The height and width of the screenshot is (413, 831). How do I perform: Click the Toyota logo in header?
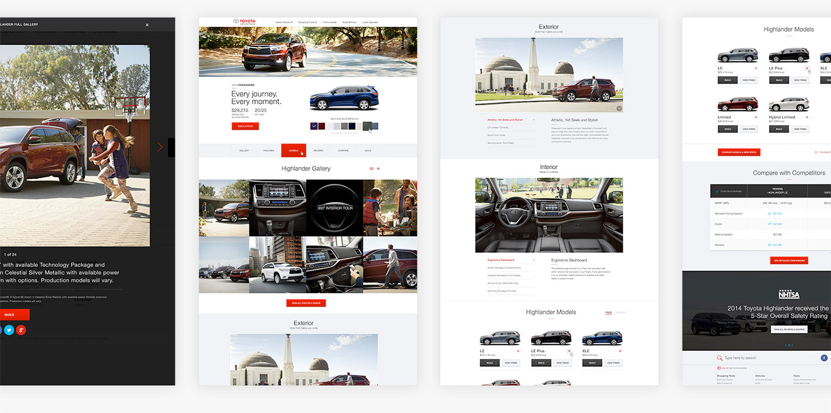(244, 22)
